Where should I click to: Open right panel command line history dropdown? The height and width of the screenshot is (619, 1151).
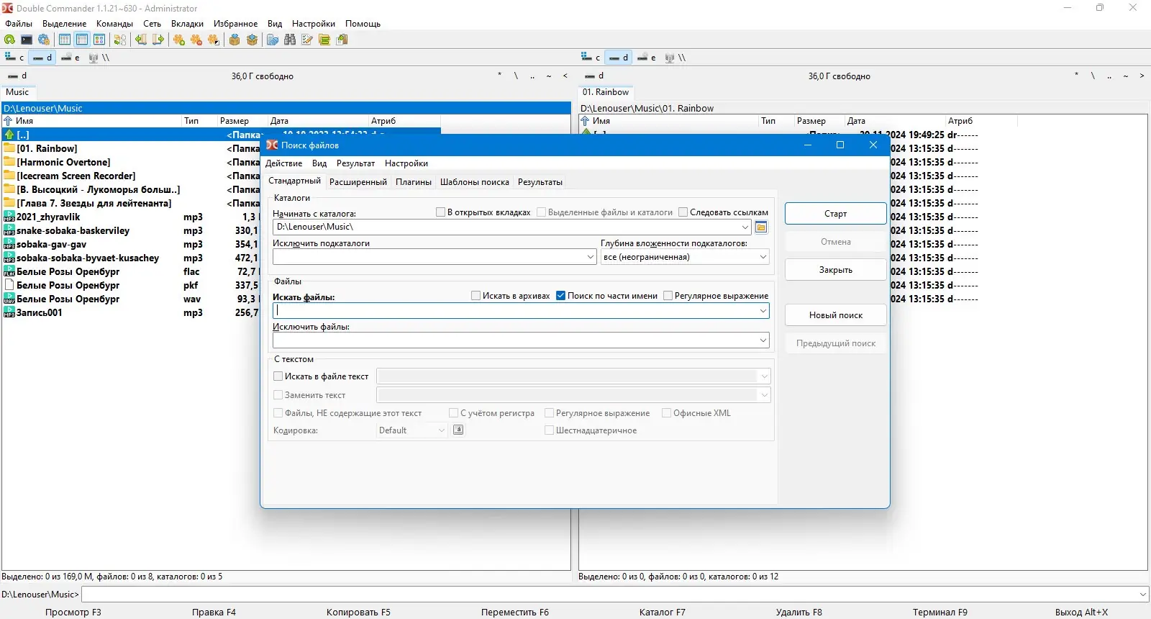pyautogui.click(x=1142, y=595)
